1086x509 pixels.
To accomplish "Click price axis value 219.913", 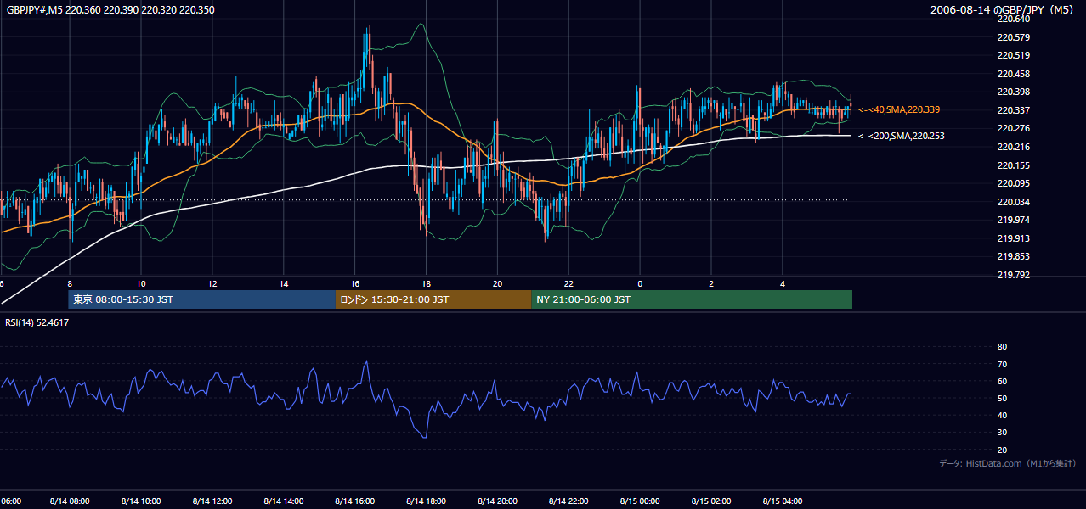I will pyautogui.click(x=1013, y=238).
